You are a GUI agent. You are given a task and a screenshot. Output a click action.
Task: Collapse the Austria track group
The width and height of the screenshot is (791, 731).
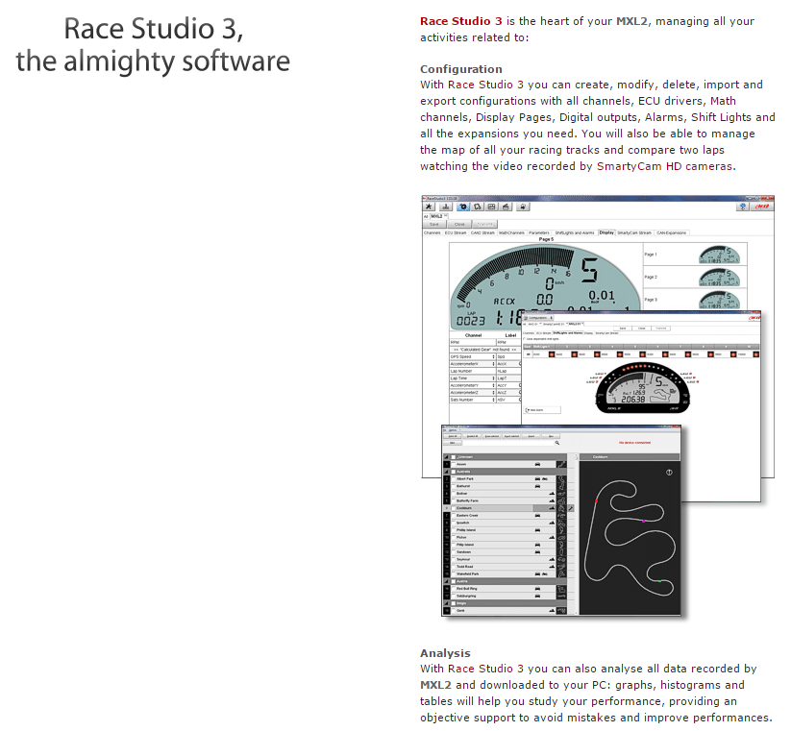tap(446, 581)
